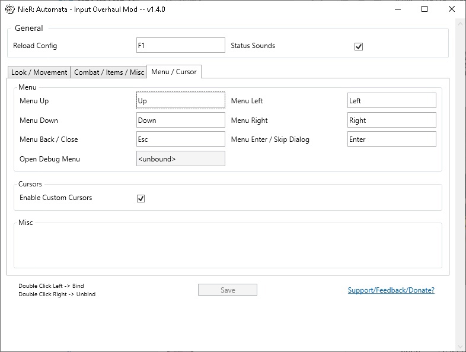The width and height of the screenshot is (466, 352).
Task: Select the Menu / Cursor tab
Action: pyautogui.click(x=174, y=72)
